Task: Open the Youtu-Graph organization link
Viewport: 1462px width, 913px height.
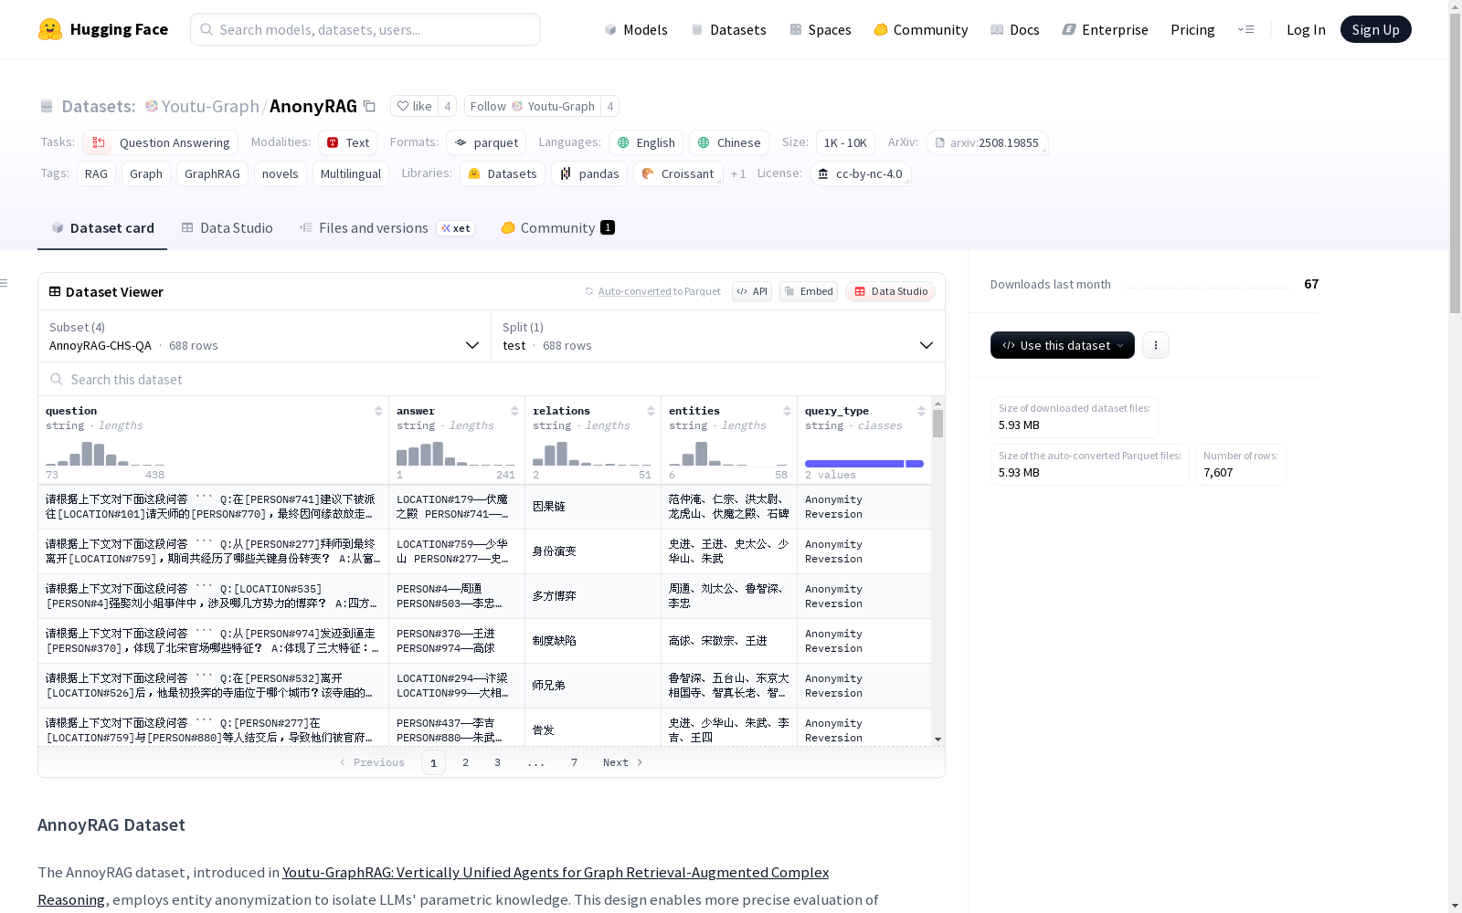Action: point(210,106)
